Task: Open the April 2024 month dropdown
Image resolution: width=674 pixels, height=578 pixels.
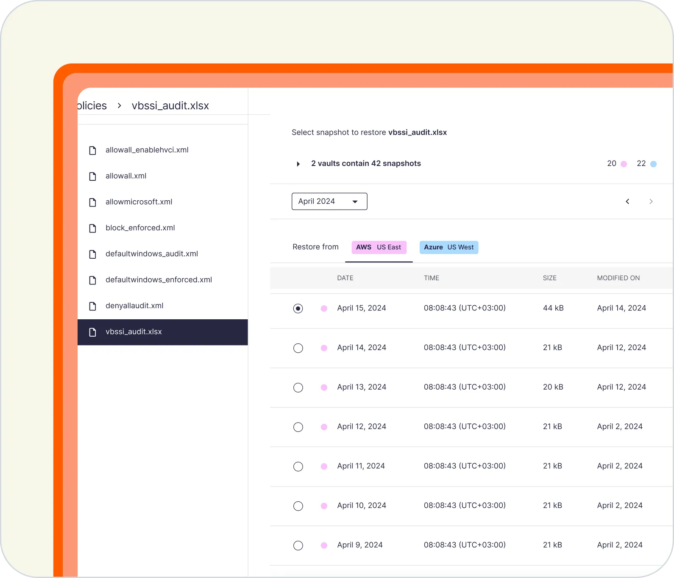Action: 329,202
